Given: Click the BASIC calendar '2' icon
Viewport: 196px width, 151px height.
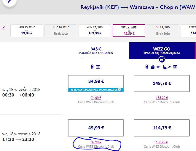Looking at the screenshot, I should click(x=98, y=67).
